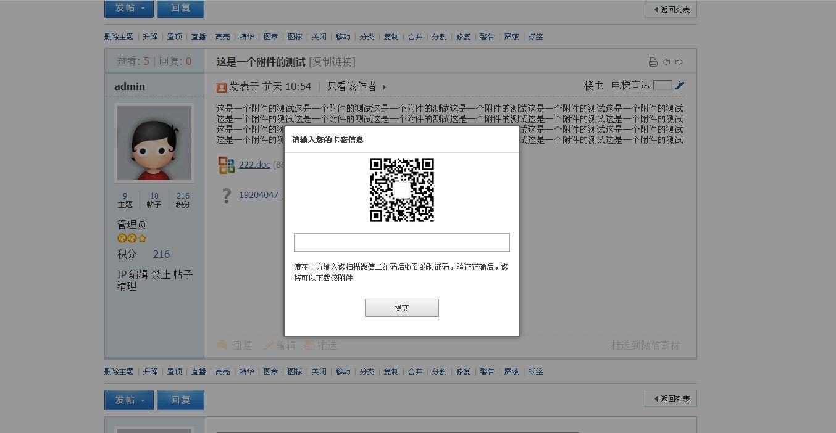This screenshot has height=433, width=836.
Task: Choose 警告 in bottom moderation bar
Action: (x=487, y=372)
